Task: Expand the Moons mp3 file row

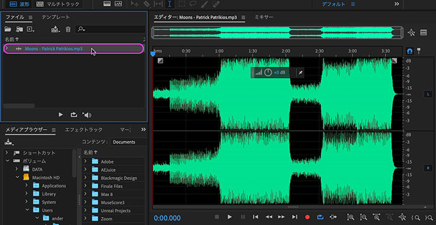Action: 7,49
